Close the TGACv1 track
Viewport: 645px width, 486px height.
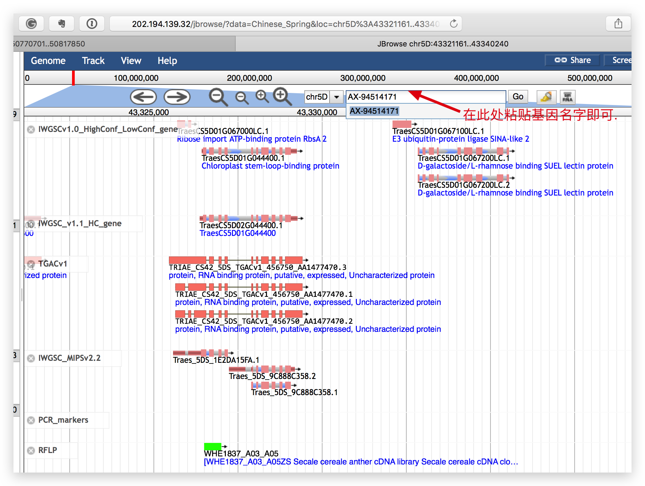coord(31,264)
